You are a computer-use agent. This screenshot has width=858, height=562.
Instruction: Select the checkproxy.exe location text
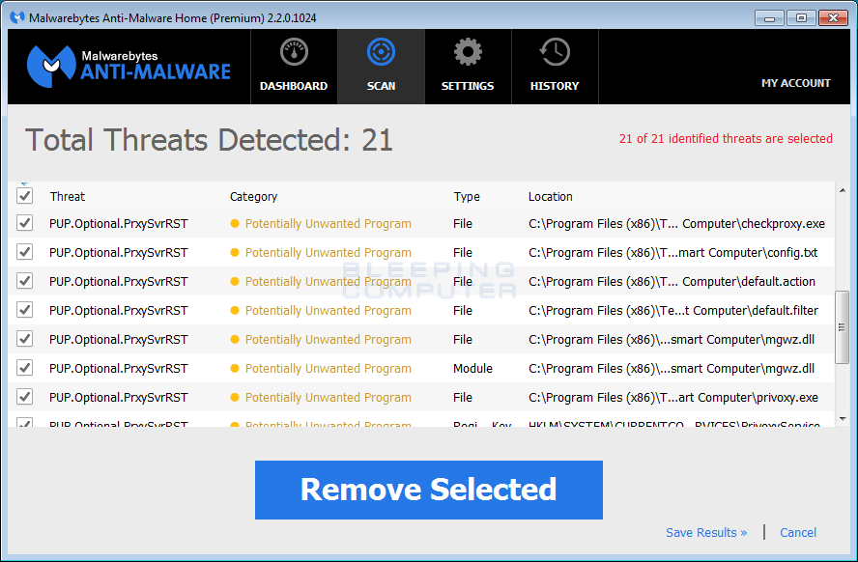point(676,224)
